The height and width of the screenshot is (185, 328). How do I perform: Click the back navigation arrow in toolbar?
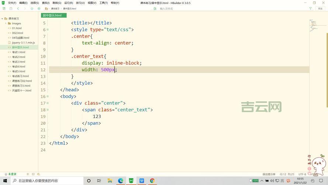click(x=18, y=9)
